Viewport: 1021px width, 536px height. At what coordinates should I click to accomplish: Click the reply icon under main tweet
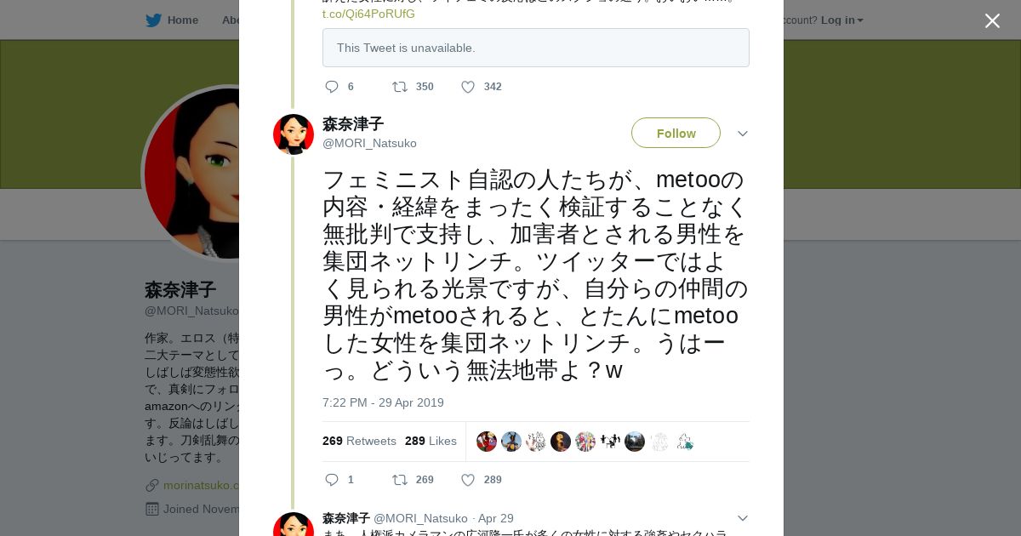[332, 480]
